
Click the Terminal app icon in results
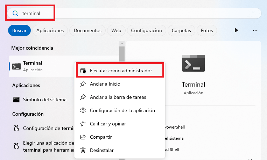[x=16, y=66]
